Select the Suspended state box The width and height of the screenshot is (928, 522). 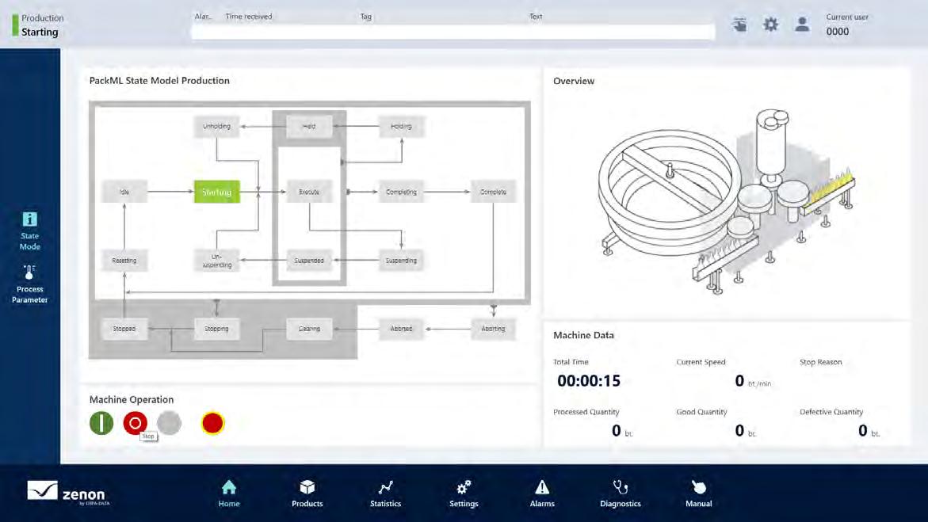309,261
